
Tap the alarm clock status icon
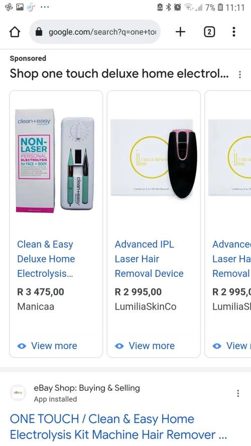178,7
